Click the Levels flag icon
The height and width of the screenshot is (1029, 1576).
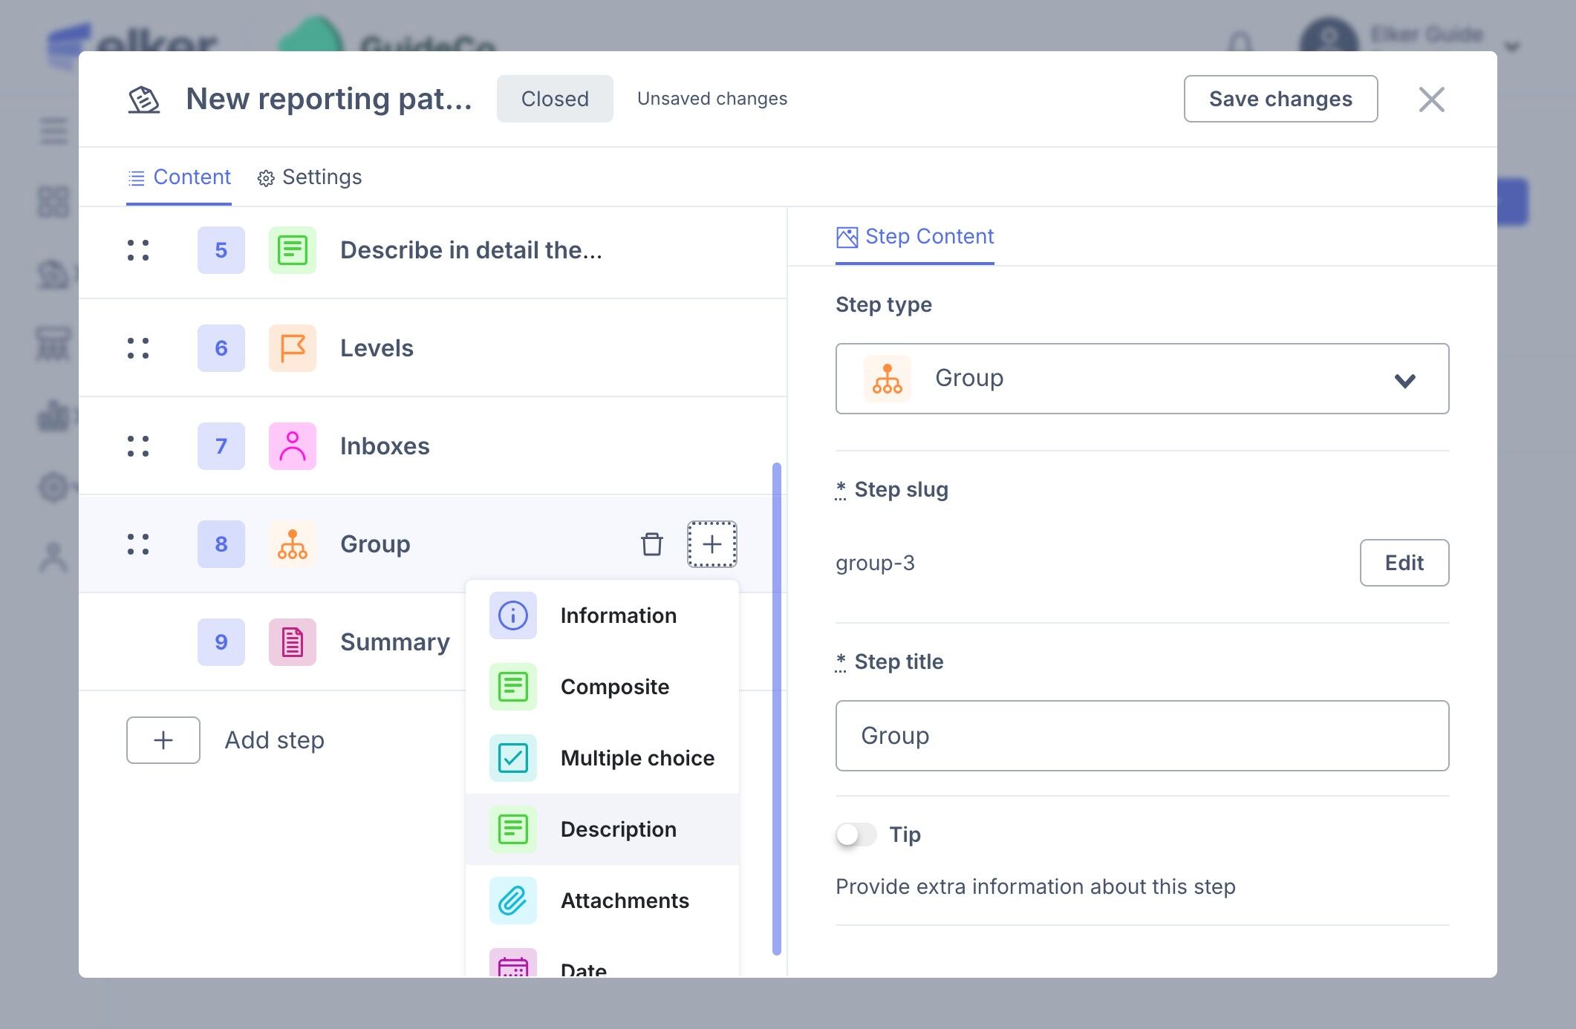click(x=292, y=348)
